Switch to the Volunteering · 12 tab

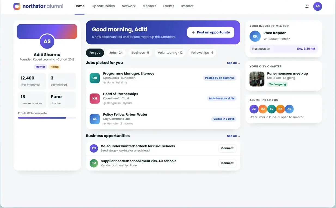pos(170,53)
